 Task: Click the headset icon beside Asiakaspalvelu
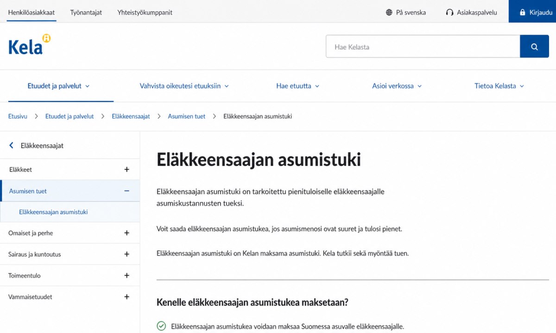(x=449, y=12)
